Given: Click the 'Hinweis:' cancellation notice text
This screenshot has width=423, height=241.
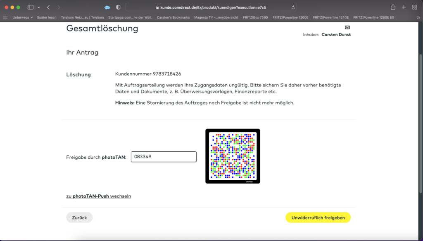Looking at the screenshot, I should (x=205, y=103).
